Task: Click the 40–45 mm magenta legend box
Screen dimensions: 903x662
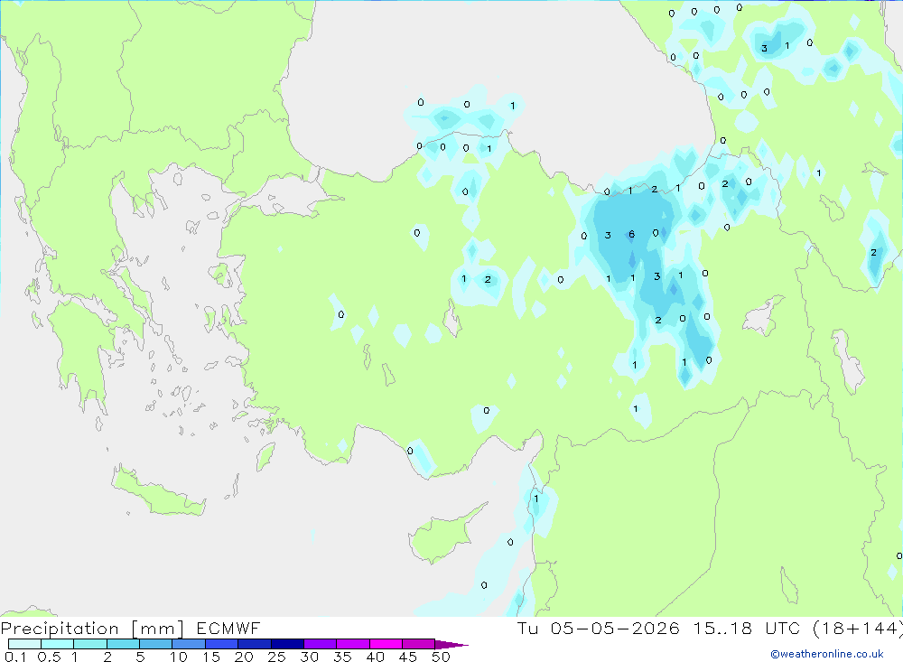Action: [386, 644]
